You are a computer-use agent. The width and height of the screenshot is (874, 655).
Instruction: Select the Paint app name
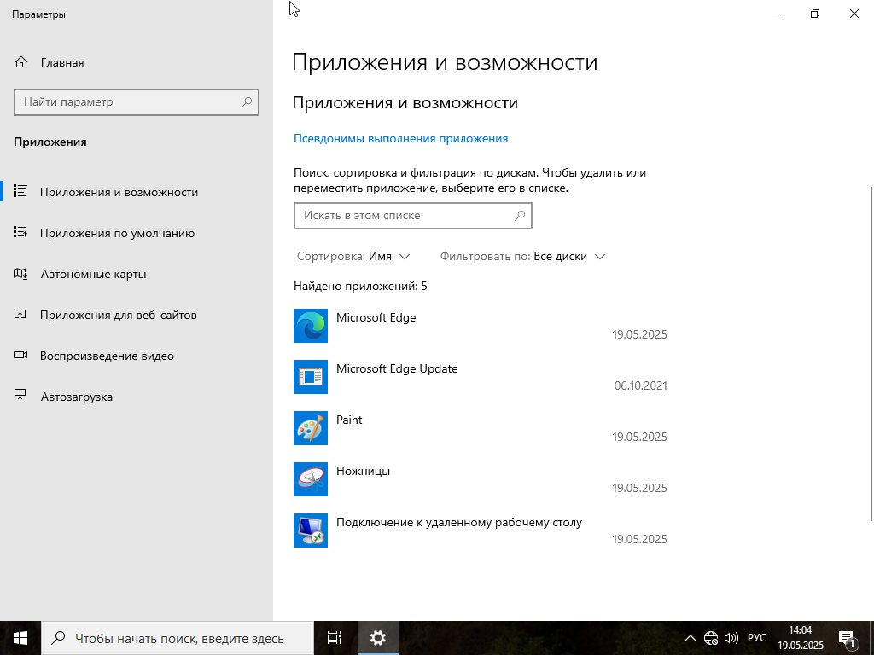(x=349, y=420)
